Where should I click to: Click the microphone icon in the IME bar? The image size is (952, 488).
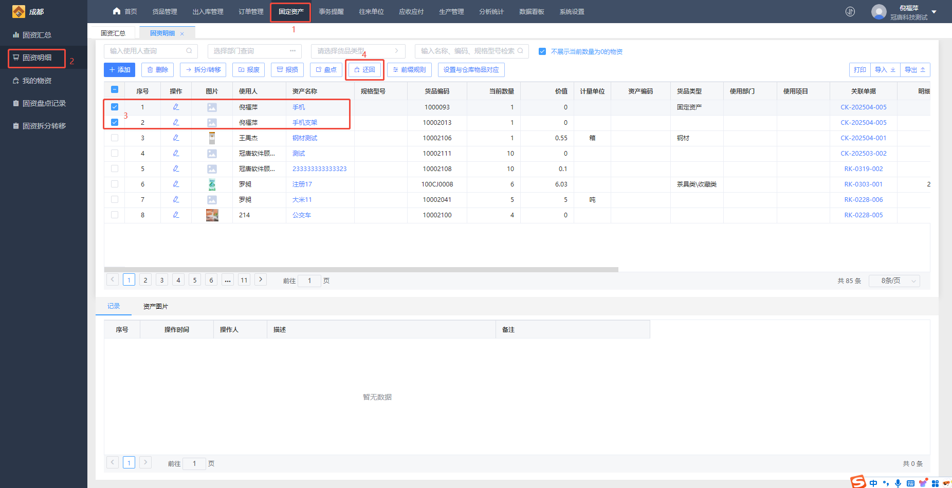pyautogui.click(x=898, y=483)
